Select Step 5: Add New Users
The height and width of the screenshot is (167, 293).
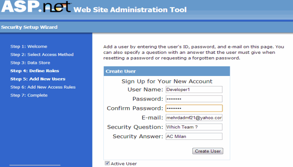[38, 79]
